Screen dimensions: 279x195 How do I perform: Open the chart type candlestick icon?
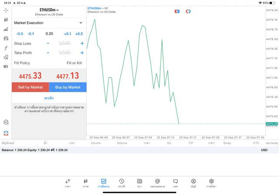pos(6,20)
